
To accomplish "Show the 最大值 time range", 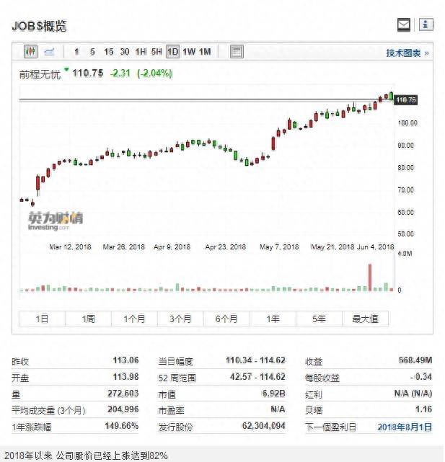I will coord(366,319).
